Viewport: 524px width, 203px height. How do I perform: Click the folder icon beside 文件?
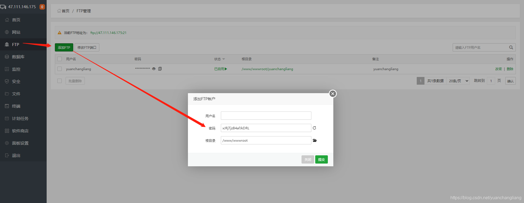tap(7, 94)
